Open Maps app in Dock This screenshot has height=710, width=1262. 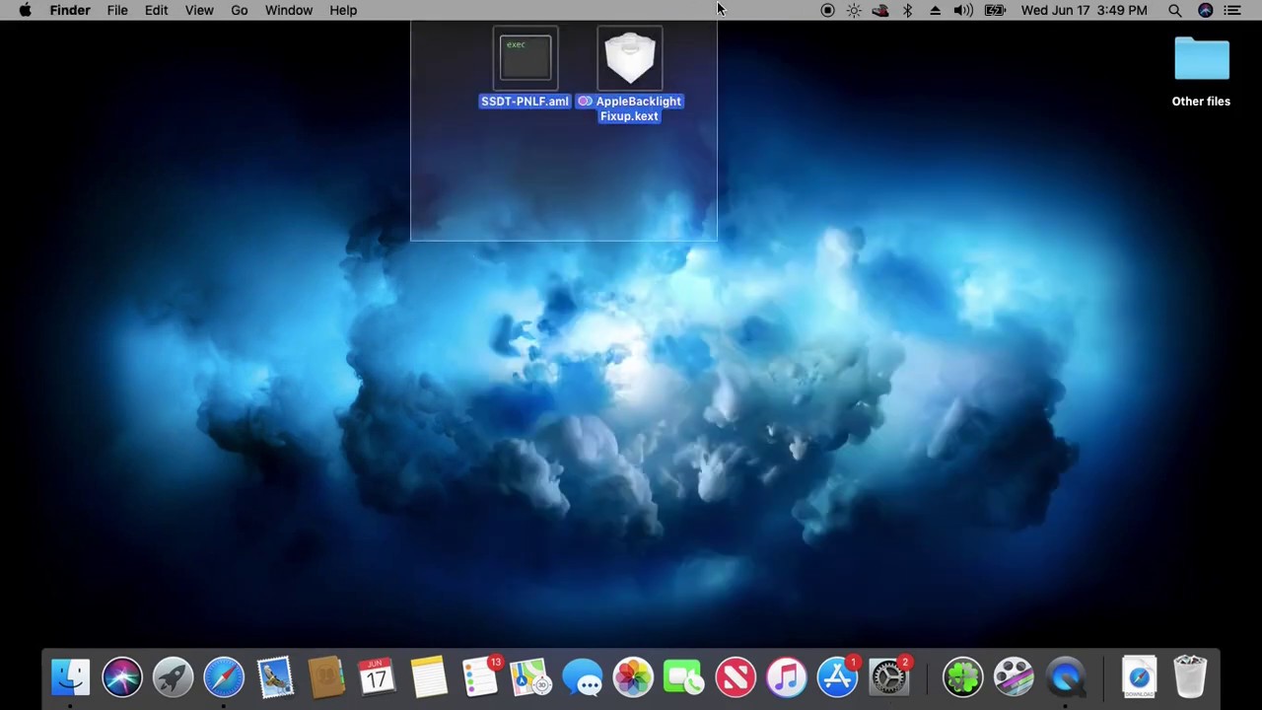530,677
